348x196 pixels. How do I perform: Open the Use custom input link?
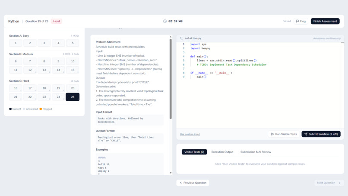click(x=190, y=134)
